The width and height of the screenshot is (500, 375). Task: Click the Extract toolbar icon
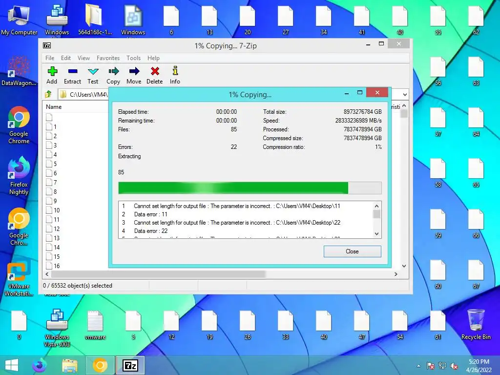tap(72, 75)
